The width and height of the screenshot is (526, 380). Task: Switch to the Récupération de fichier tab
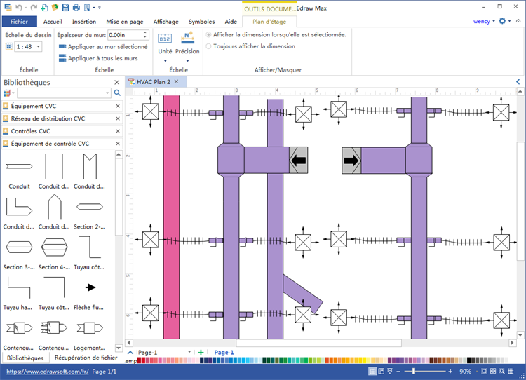86,358
